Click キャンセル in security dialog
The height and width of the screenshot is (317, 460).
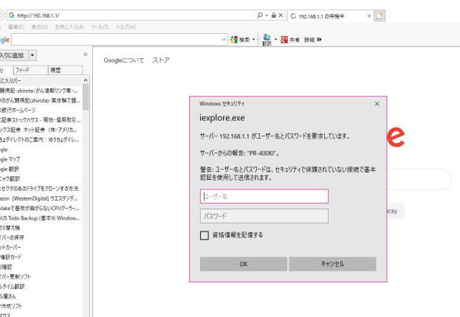pos(332,264)
